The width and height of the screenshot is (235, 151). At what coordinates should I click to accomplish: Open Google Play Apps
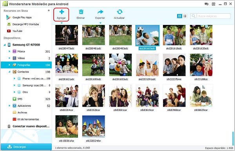coord(22,18)
